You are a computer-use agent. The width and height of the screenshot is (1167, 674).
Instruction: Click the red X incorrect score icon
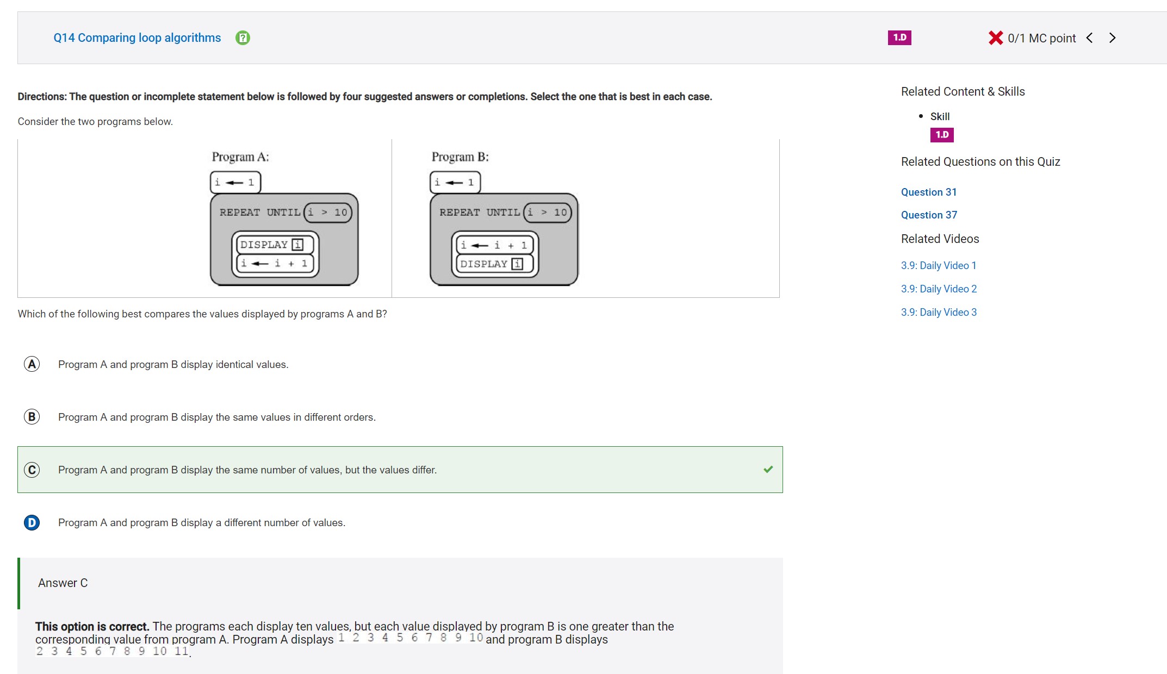point(996,38)
